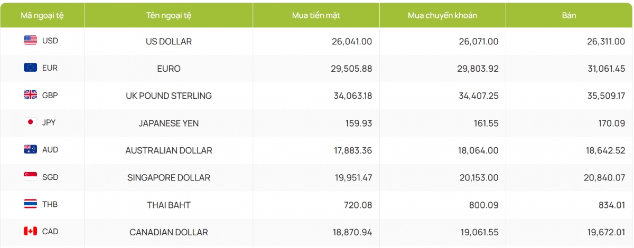Select the 'Tên ngoại tệ' column header
Viewport: 634px width, 248px height.
pyautogui.click(x=169, y=15)
